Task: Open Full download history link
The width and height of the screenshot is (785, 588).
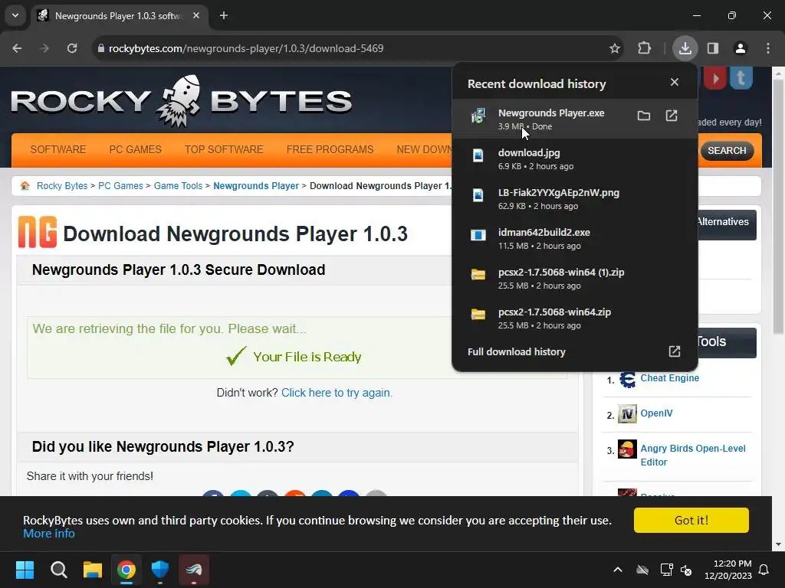Action: [516, 351]
